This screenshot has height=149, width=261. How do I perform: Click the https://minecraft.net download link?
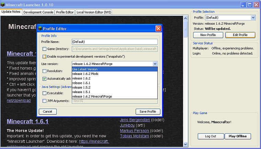tap(94, 141)
